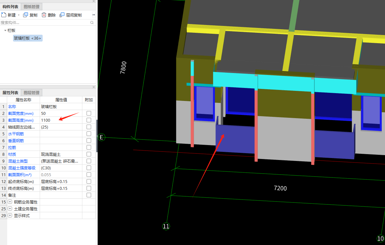385x245 pixels.
Task: Click the 层间复制 (Copy between floors) button
Action: click(x=71, y=15)
